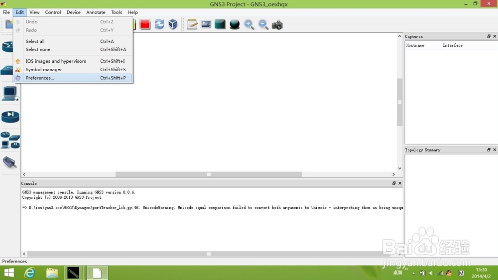Undock the Captures panel
The width and height of the screenshot is (498, 280).
pos(489,36)
